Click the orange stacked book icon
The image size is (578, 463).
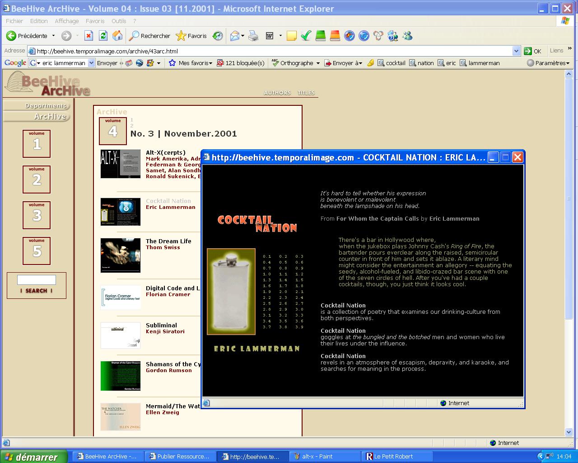pyautogui.click(x=335, y=36)
